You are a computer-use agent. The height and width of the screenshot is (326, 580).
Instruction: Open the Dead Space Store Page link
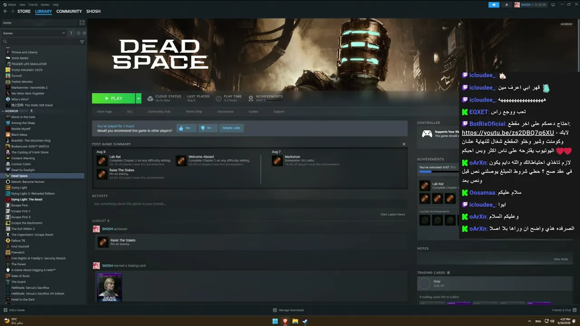click(x=104, y=111)
